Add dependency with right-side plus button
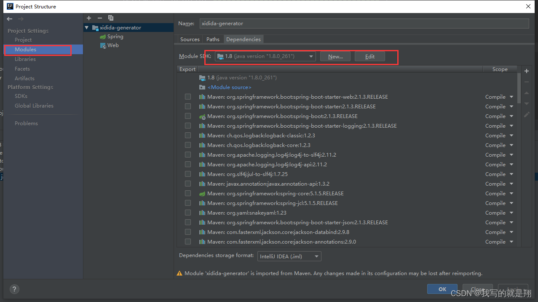The width and height of the screenshot is (538, 302). point(527,71)
